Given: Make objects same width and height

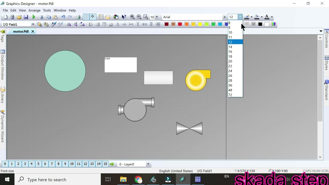Looking at the screenshot, I should click(x=158, y=24).
